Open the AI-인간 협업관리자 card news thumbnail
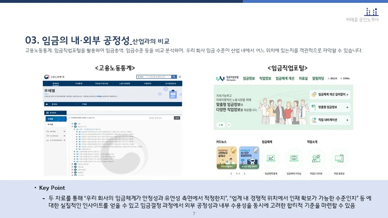This screenshot has height=218, width=388. tap(249, 158)
